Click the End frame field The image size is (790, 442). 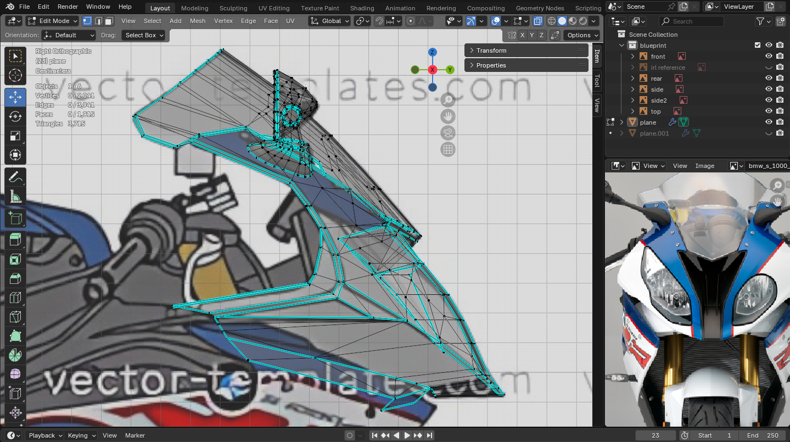(x=763, y=435)
